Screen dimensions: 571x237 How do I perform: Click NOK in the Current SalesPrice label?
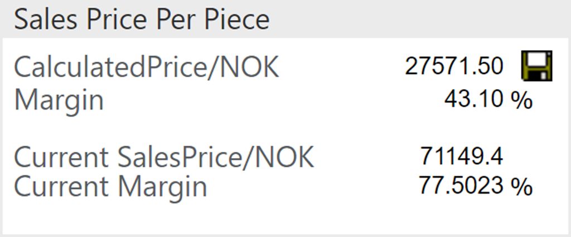pos(286,157)
